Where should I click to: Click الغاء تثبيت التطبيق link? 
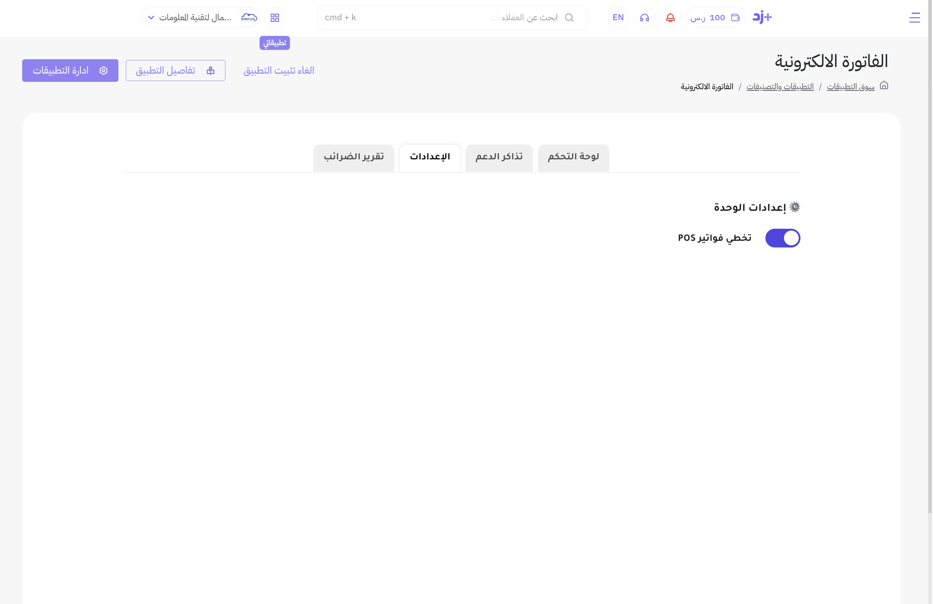tap(278, 71)
